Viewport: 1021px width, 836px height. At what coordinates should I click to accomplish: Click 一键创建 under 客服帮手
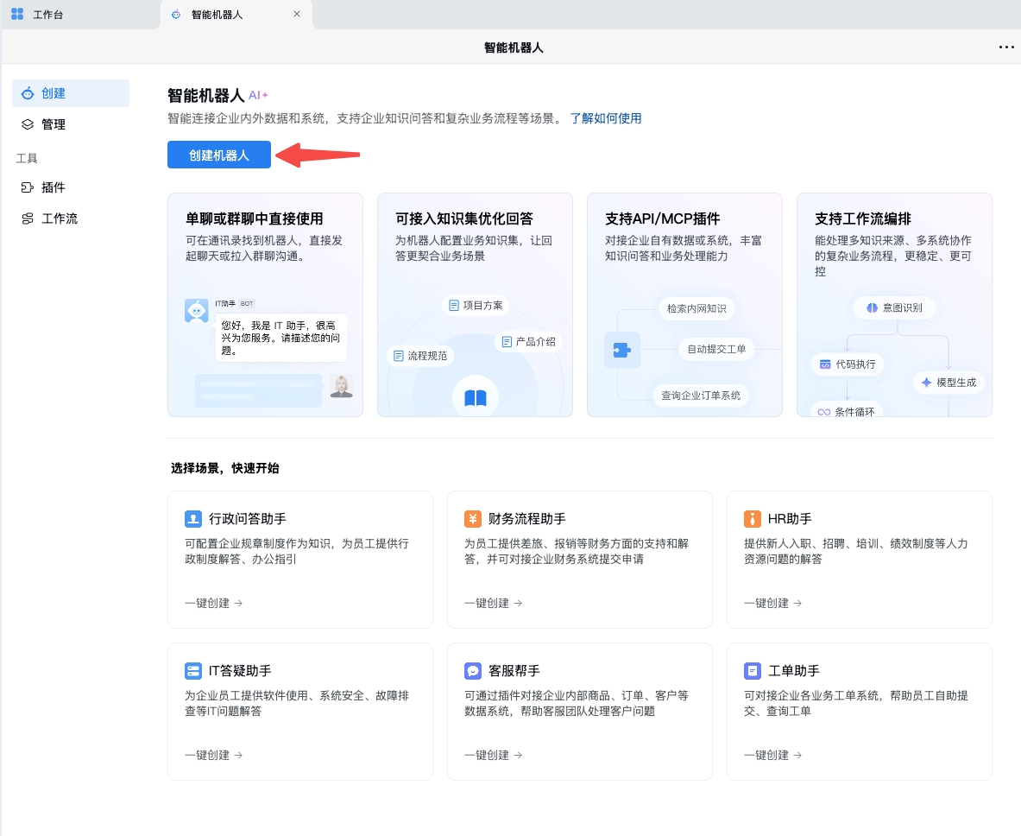(x=493, y=755)
